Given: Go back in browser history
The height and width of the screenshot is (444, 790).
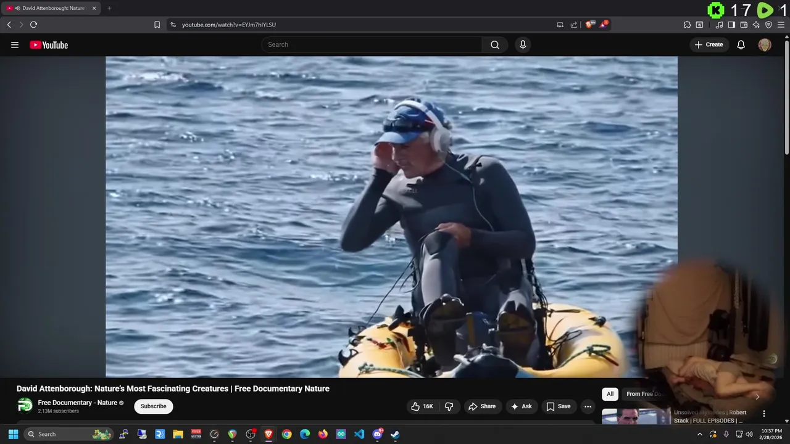Looking at the screenshot, I should coord(9,25).
